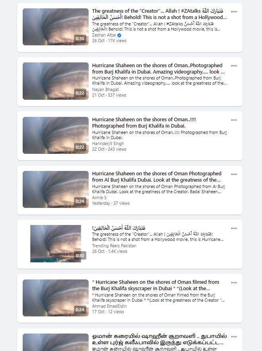262x351 pixels.
Task: Open three-dot menu for Ahmad EmadEldin video
Action: point(234,283)
